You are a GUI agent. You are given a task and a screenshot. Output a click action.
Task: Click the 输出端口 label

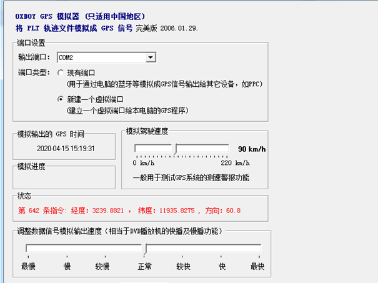coord(34,57)
